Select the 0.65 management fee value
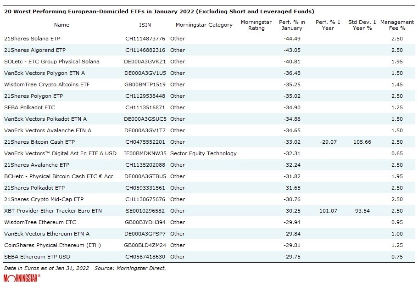This screenshot has width=418, height=287. pos(397,153)
